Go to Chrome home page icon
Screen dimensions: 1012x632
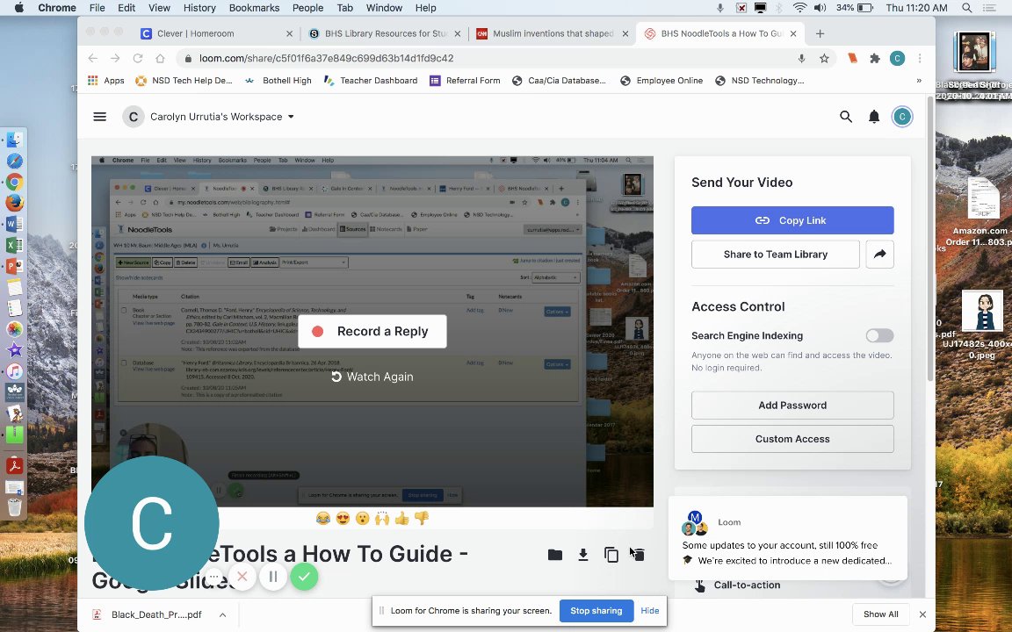[160, 58]
